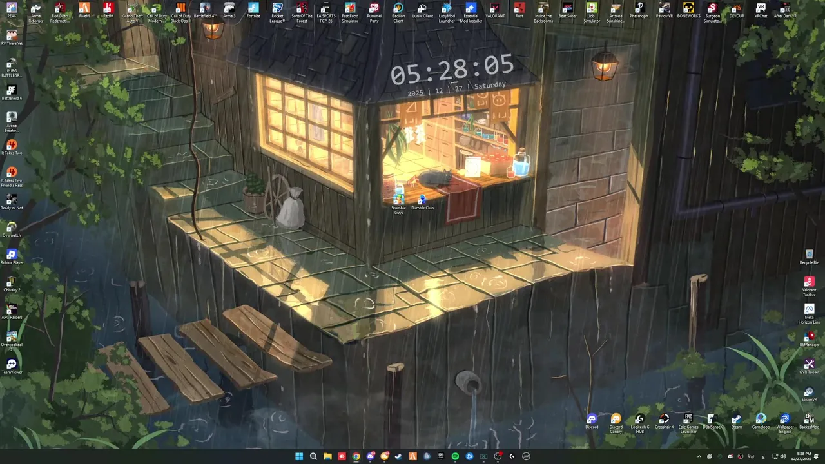
Task: Click the LabyMod Launcher shortcut
Action: click(x=447, y=13)
